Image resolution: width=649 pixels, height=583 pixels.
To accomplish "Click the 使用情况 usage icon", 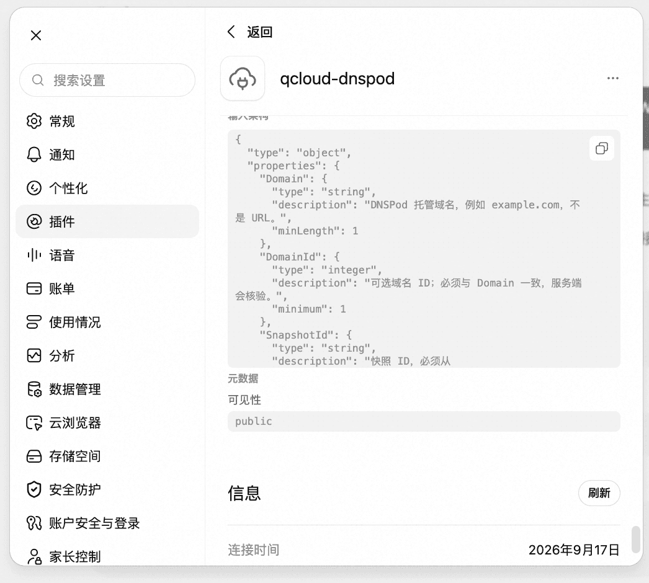I will (34, 322).
